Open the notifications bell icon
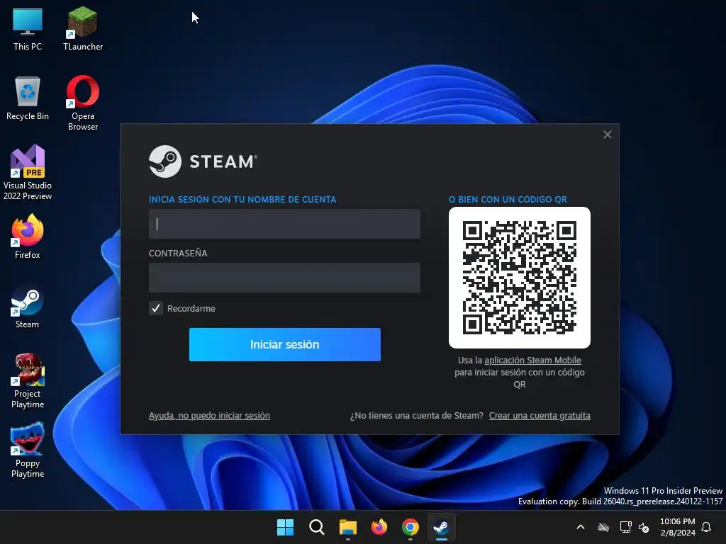The height and width of the screenshot is (544, 726). (x=707, y=527)
